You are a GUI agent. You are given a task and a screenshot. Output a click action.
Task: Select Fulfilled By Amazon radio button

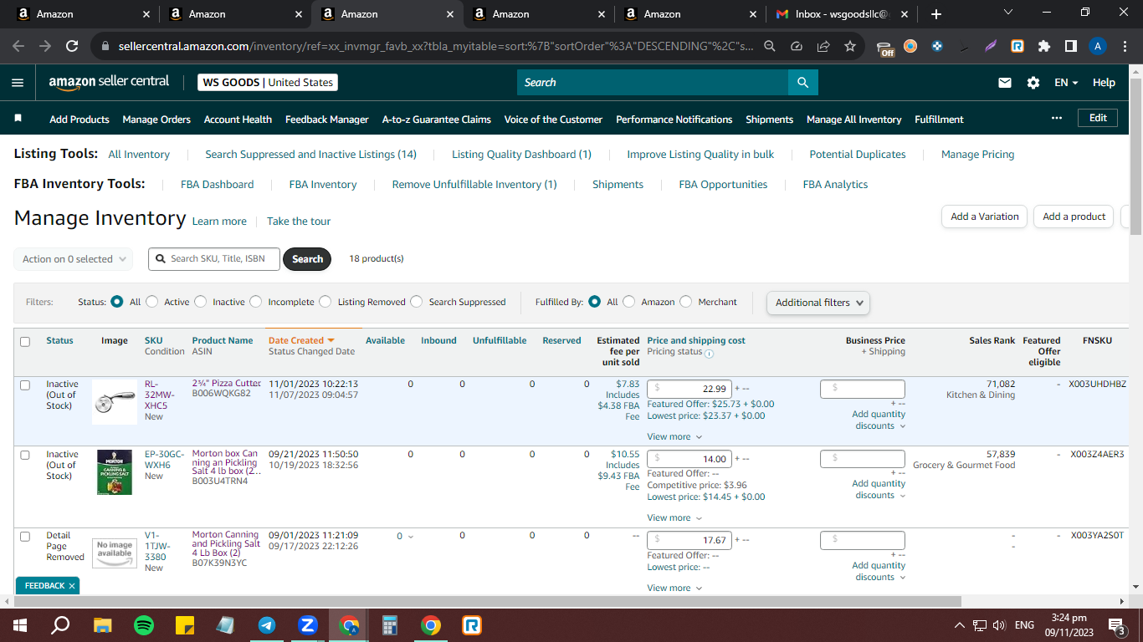point(629,302)
